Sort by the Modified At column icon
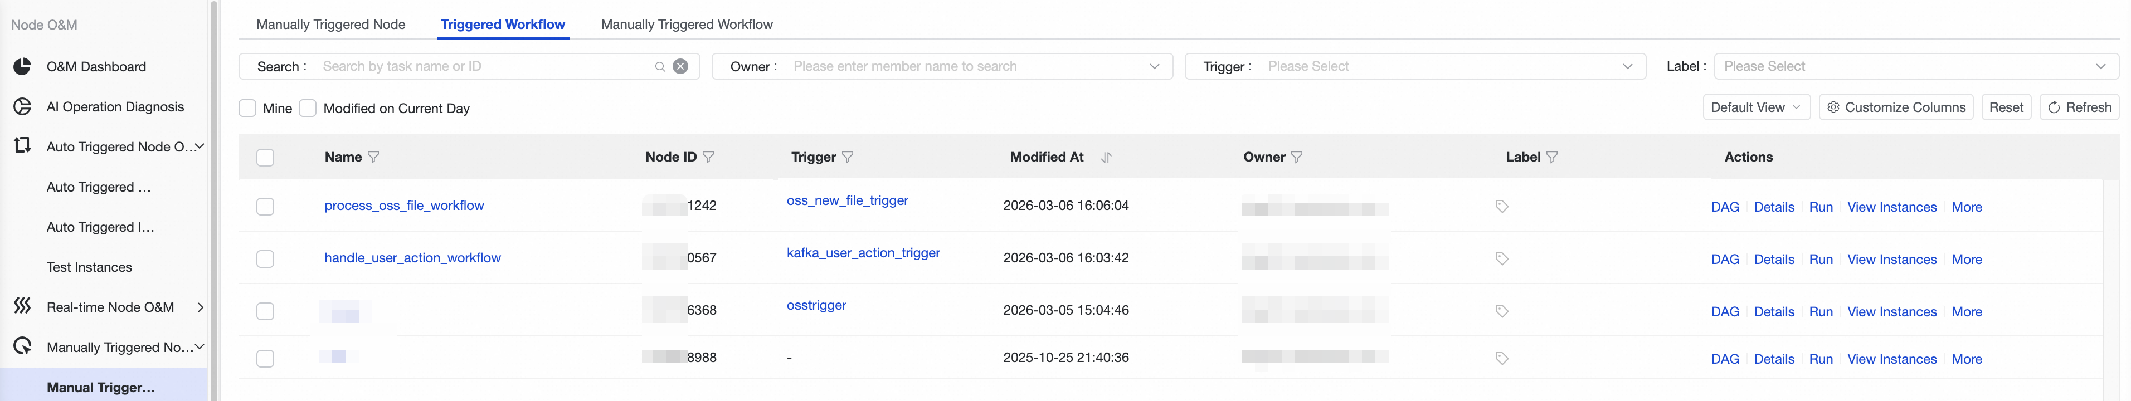 (x=1106, y=157)
